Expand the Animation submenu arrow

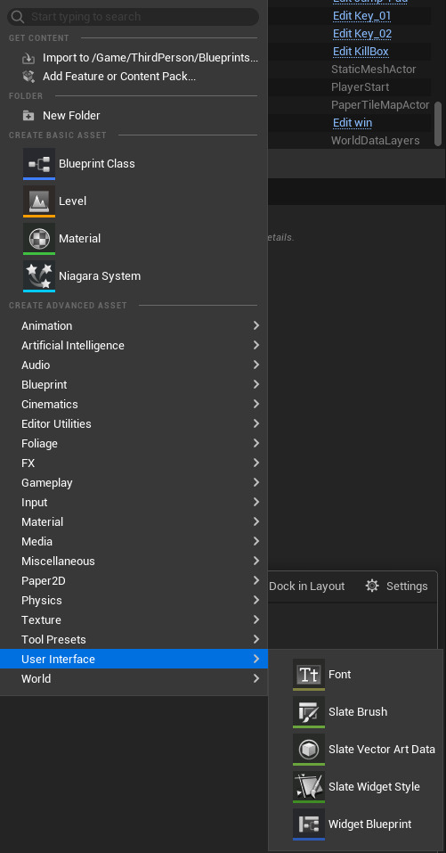255,325
